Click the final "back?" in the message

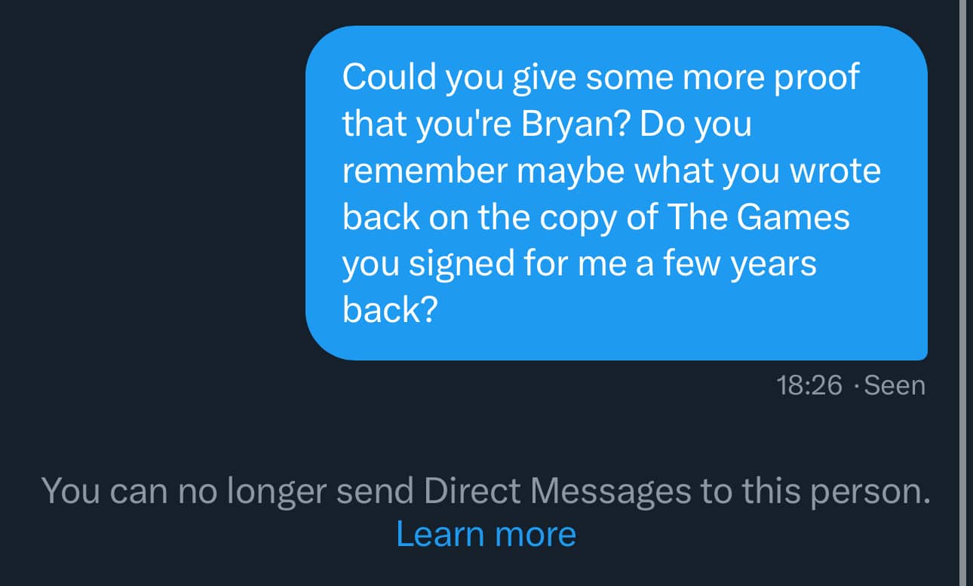tap(390, 311)
